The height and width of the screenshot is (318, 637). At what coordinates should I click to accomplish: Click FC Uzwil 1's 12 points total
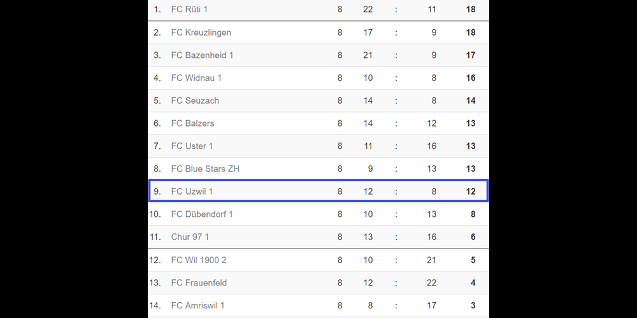point(471,191)
